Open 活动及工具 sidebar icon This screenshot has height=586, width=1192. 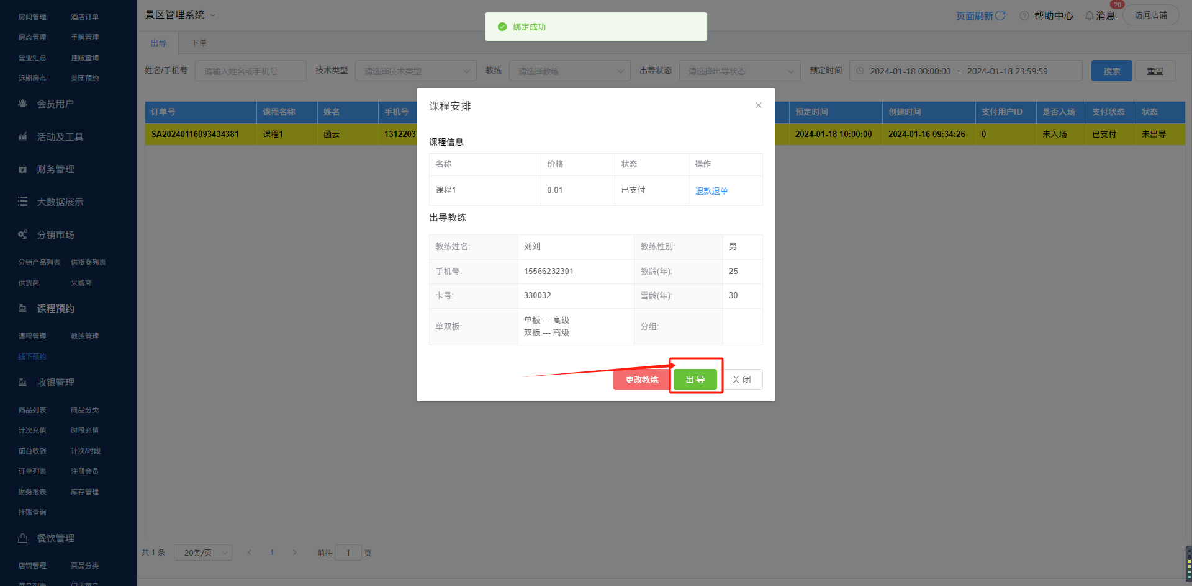[23, 136]
